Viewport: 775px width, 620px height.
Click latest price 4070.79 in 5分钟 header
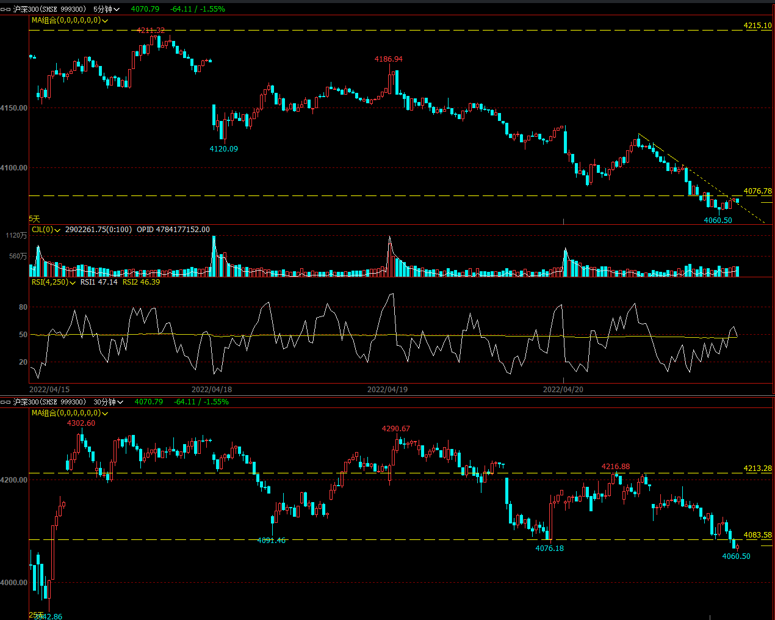[x=145, y=9]
